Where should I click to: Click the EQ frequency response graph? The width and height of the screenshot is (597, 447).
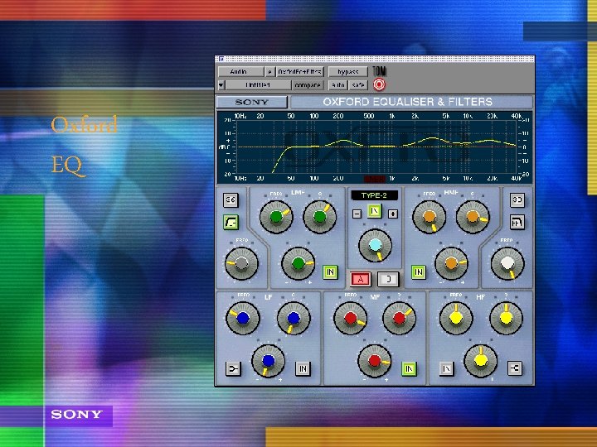375,147
